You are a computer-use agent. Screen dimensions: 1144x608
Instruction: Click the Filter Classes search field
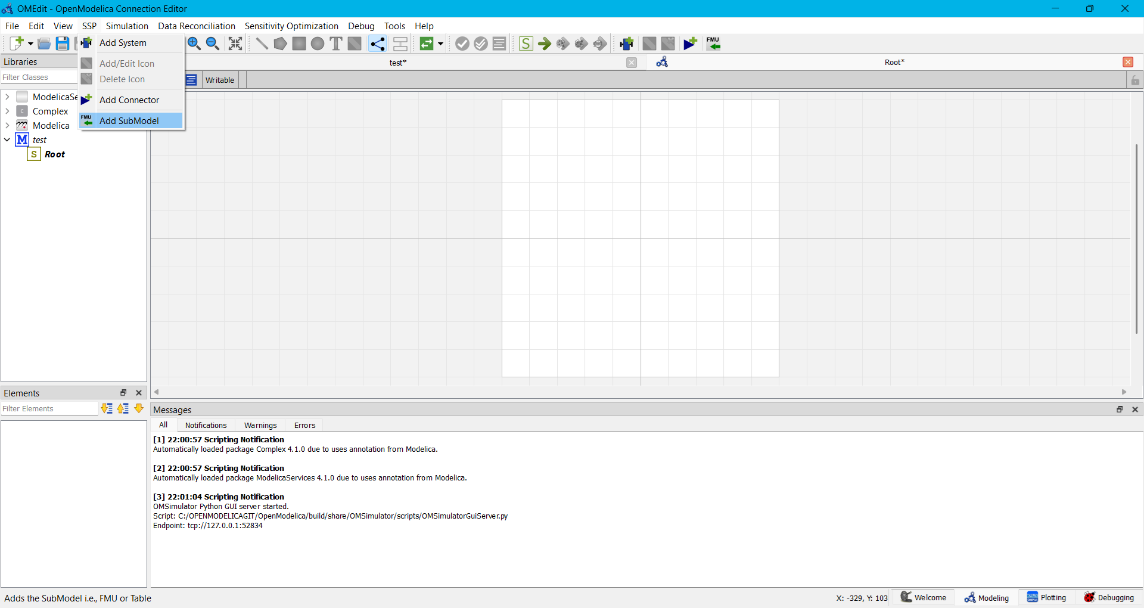tap(39, 77)
